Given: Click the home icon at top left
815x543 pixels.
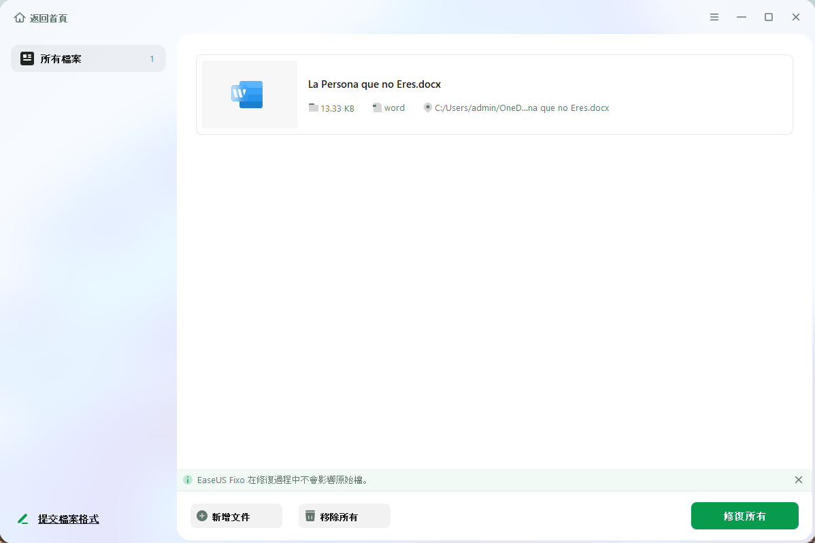Looking at the screenshot, I should (x=19, y=18).
